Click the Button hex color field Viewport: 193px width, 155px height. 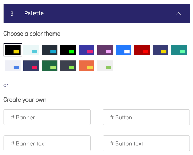[x=146, y=117]
